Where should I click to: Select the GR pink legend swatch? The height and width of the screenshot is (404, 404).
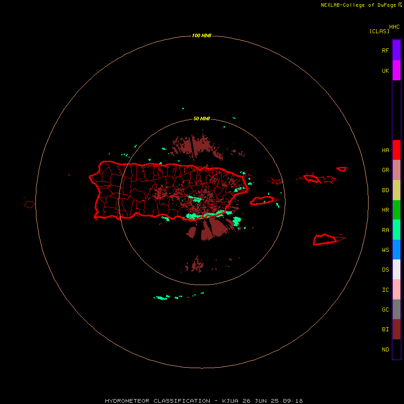pyautogui.click(x=396, y=170)
